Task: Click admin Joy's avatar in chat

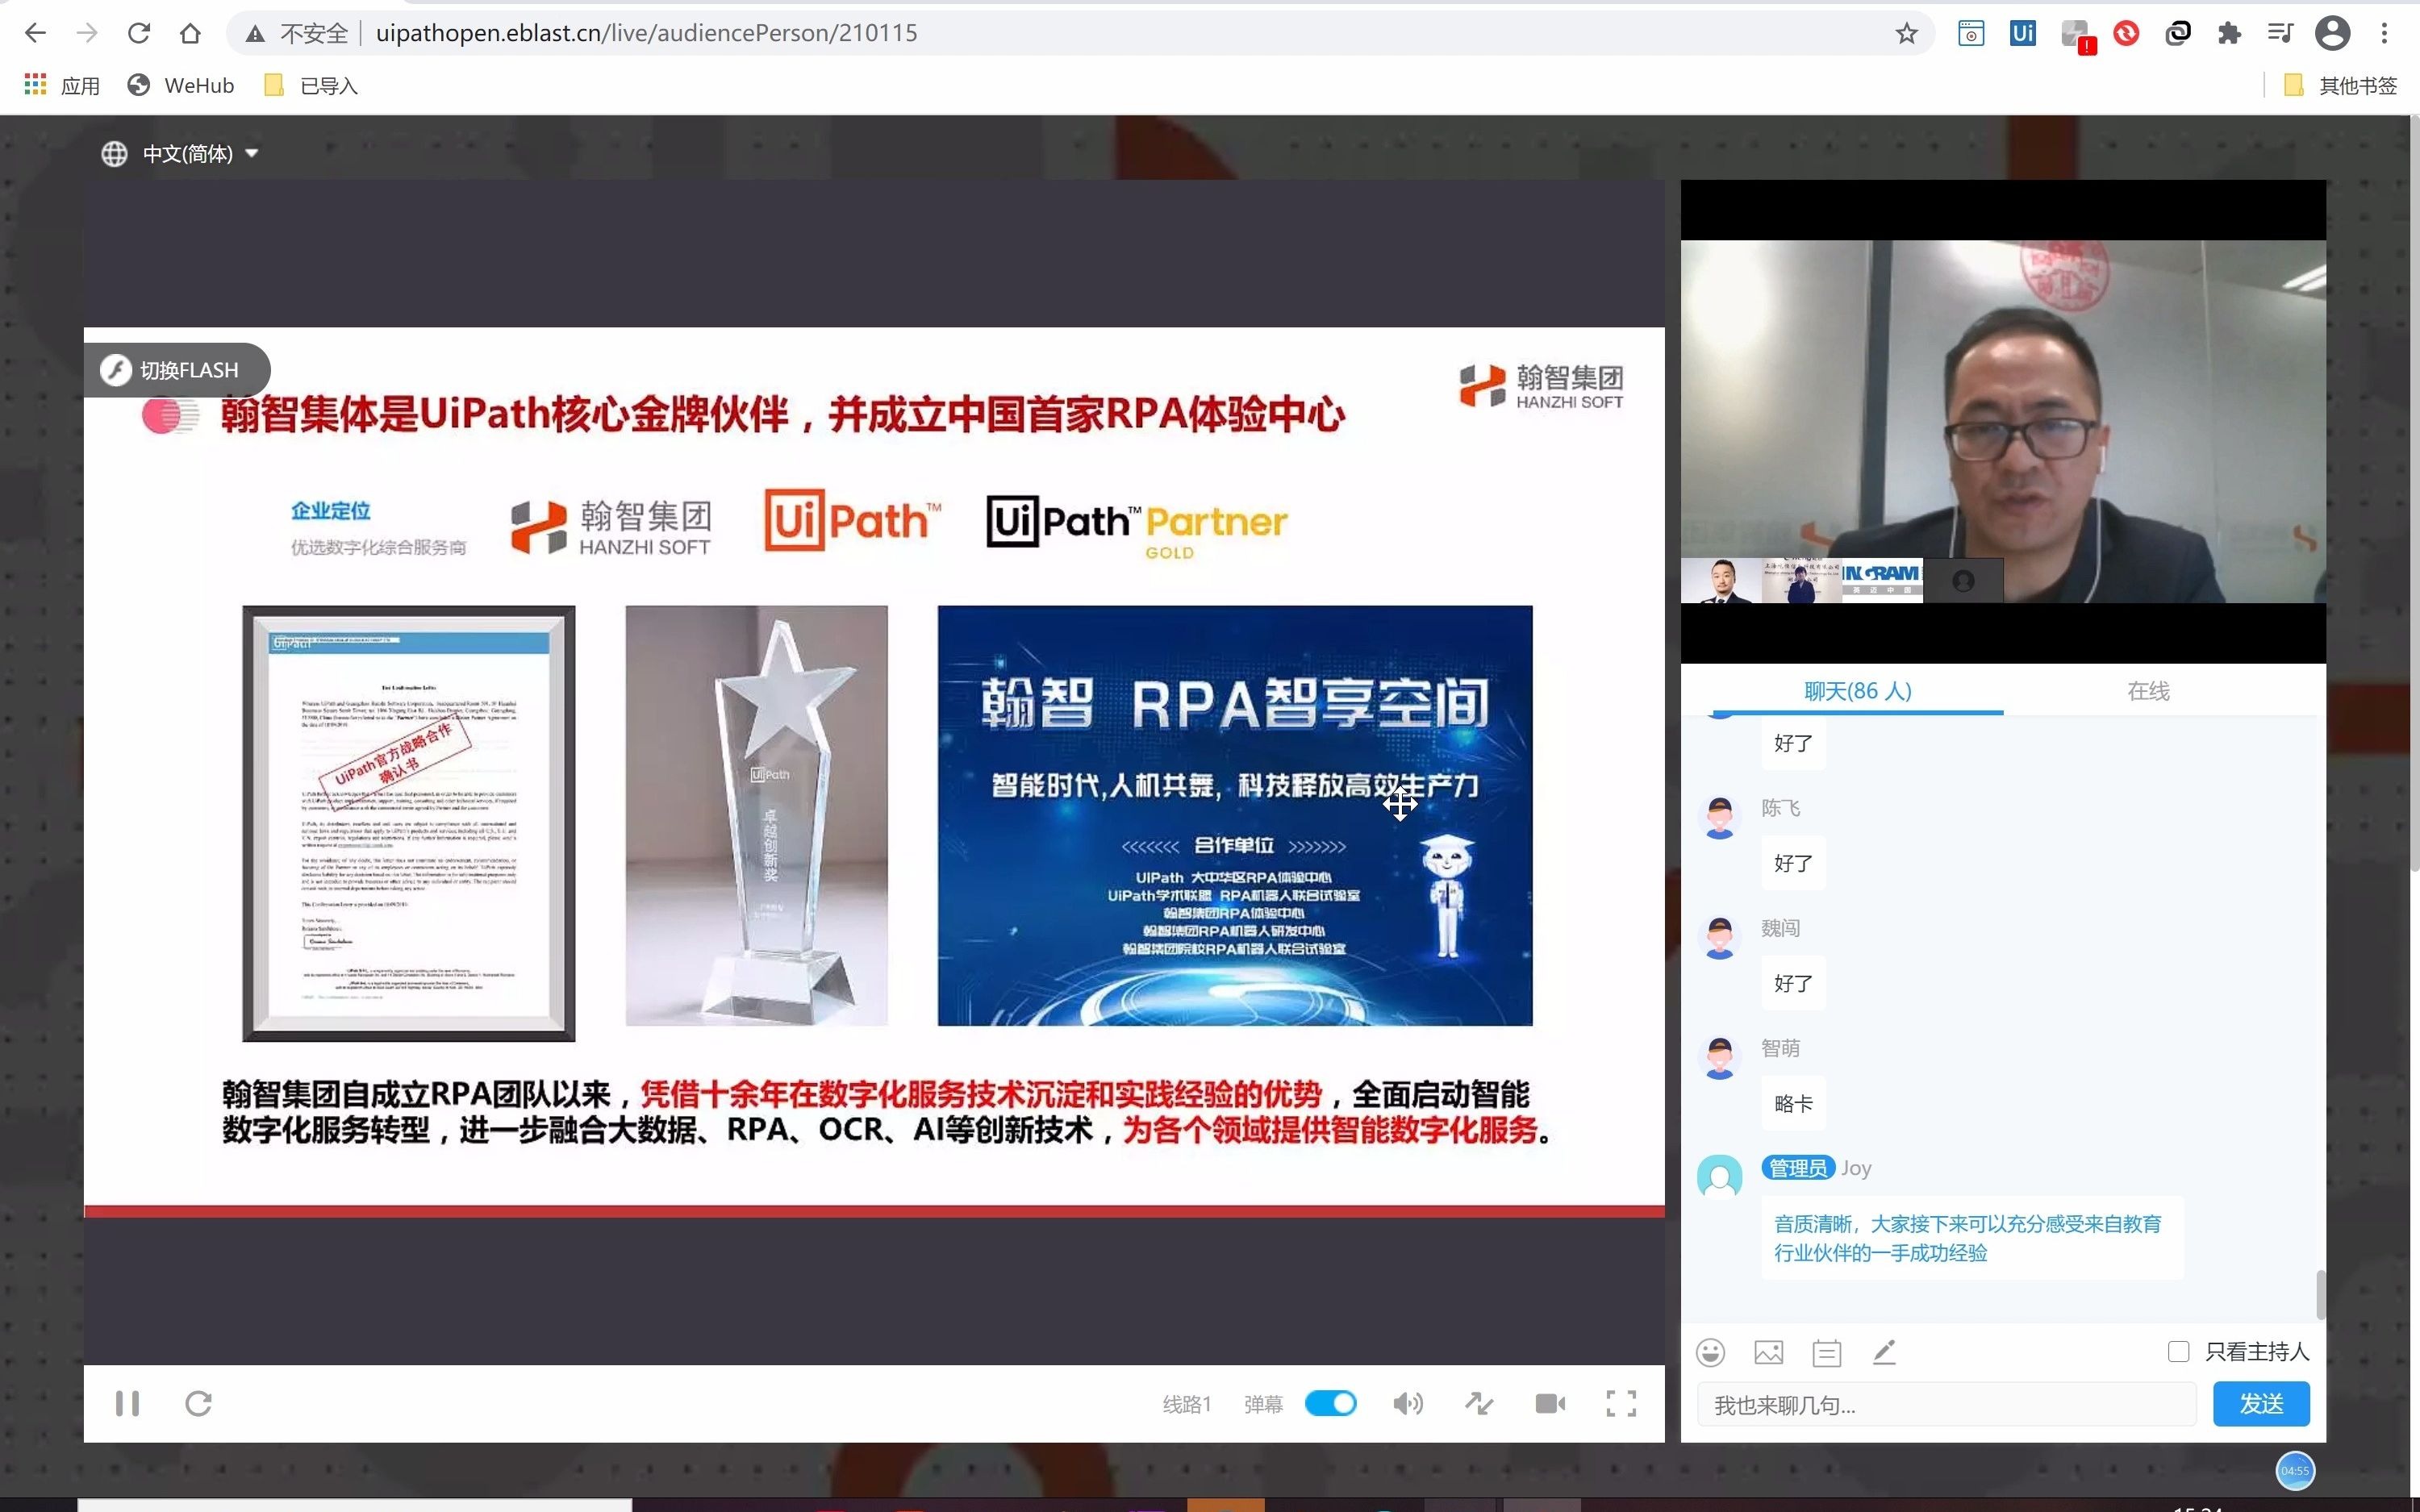Action: 1719,1177
